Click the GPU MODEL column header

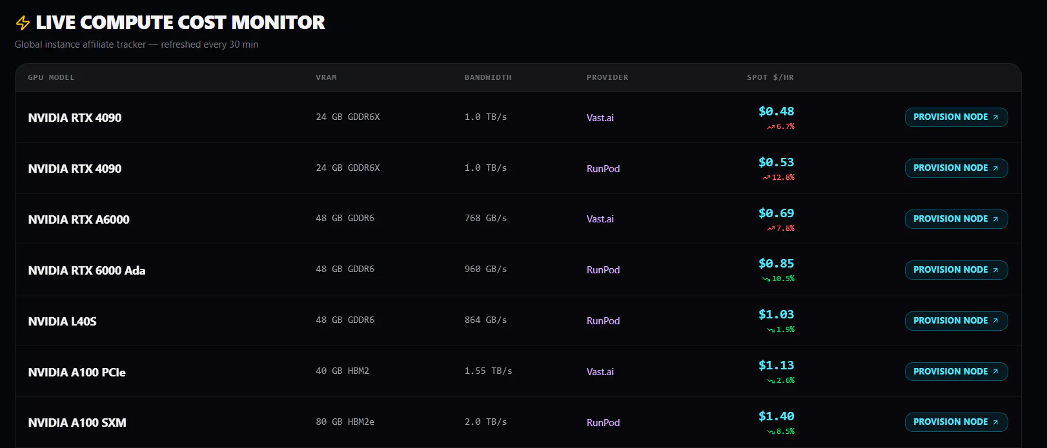pos(51,77)
